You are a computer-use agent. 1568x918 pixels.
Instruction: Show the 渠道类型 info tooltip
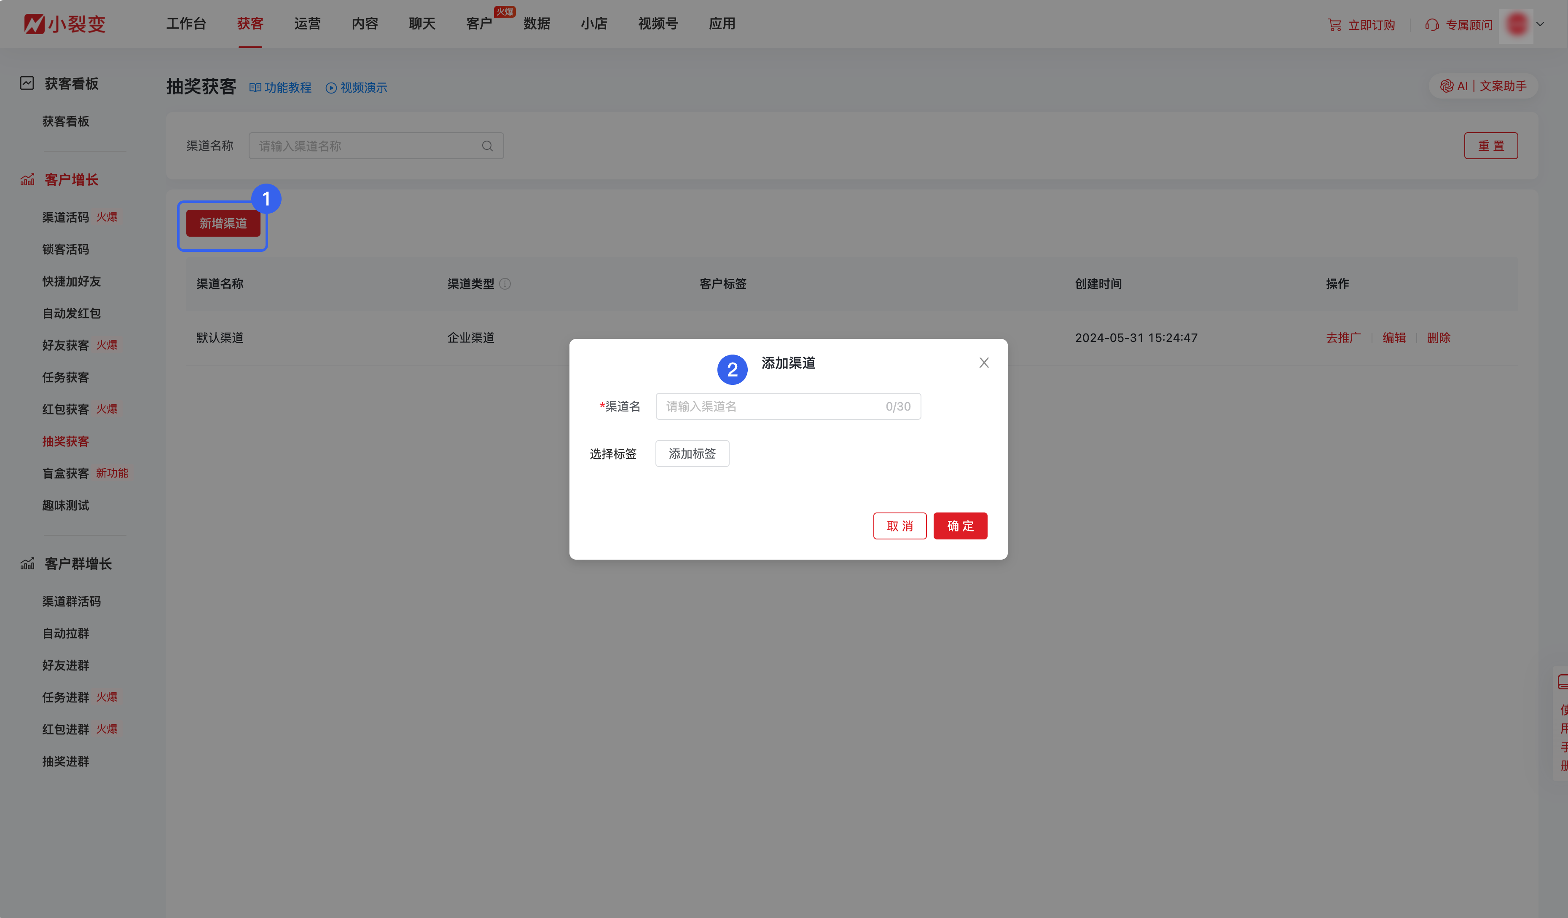505,284
